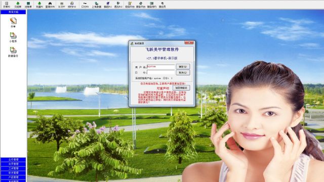The image size is (324, 182).
Task: Select the 常用功能 panel header
Action: (13, 12)
